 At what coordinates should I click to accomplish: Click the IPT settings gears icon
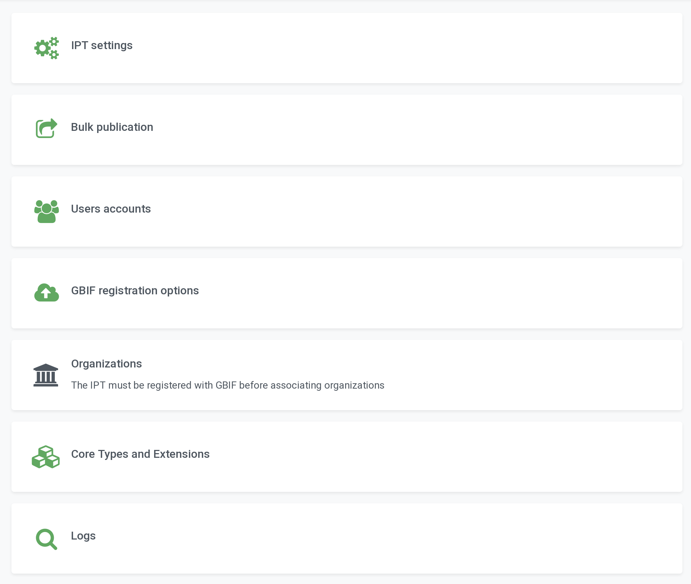[46, 48]
